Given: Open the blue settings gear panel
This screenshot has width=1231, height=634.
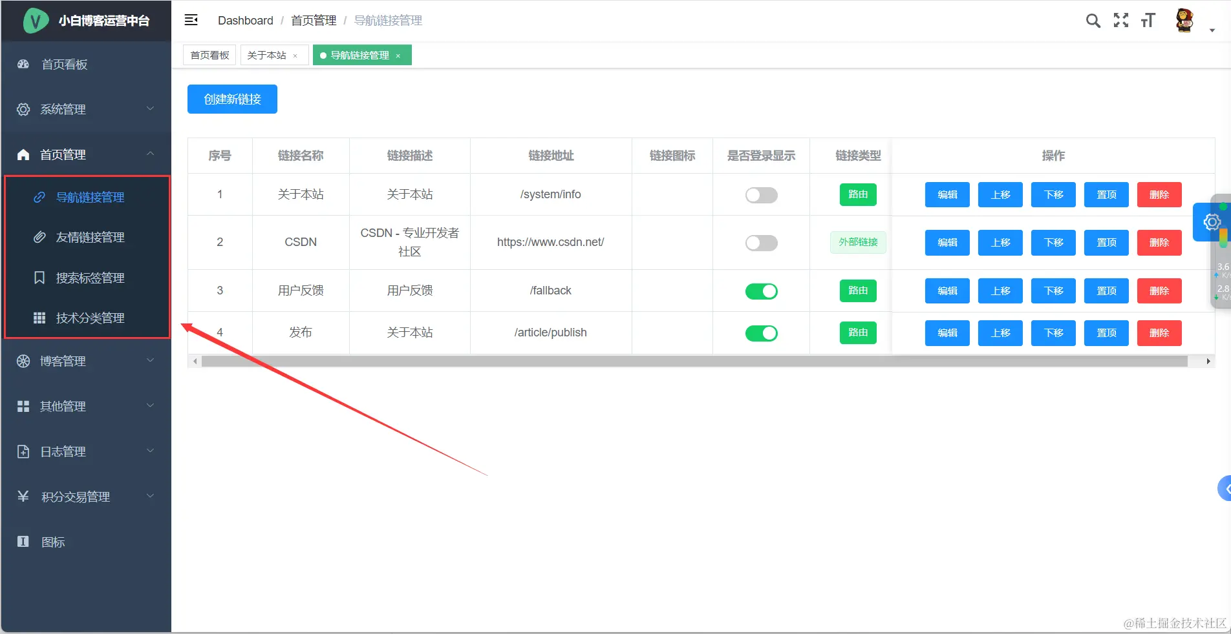Looking at the screenshot, I should click(x=1211, y=223).
